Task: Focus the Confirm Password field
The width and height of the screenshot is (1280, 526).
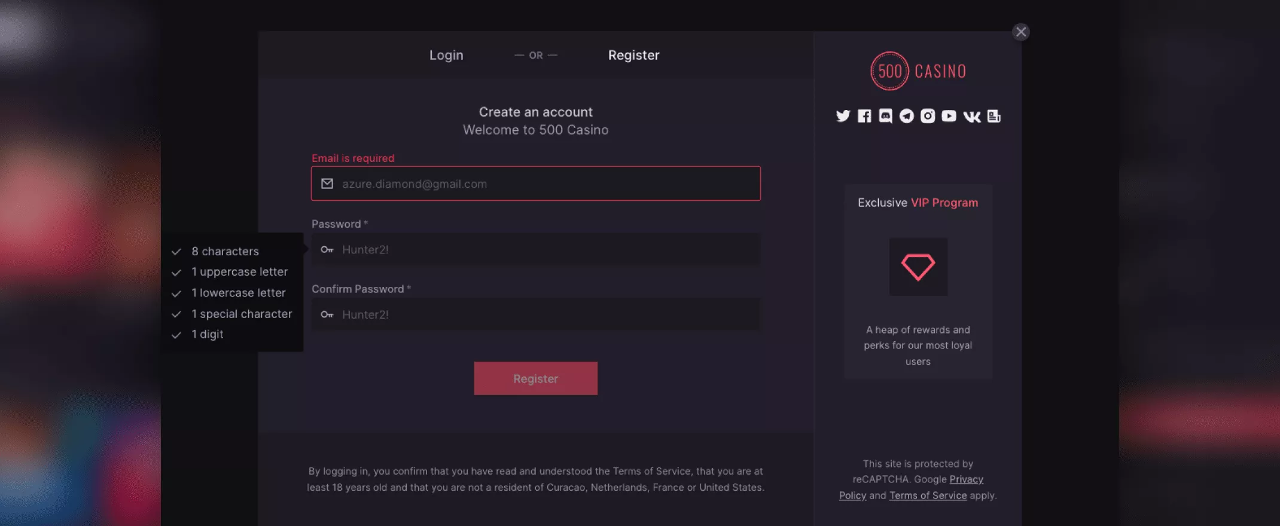Action: (x=536, y=314)
